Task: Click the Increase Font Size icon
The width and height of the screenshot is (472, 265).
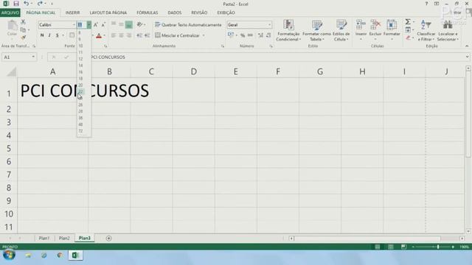Action: (x=96, y=25)
